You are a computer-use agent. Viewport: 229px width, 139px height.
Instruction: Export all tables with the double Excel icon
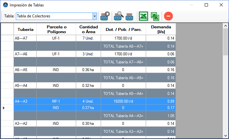155,16
